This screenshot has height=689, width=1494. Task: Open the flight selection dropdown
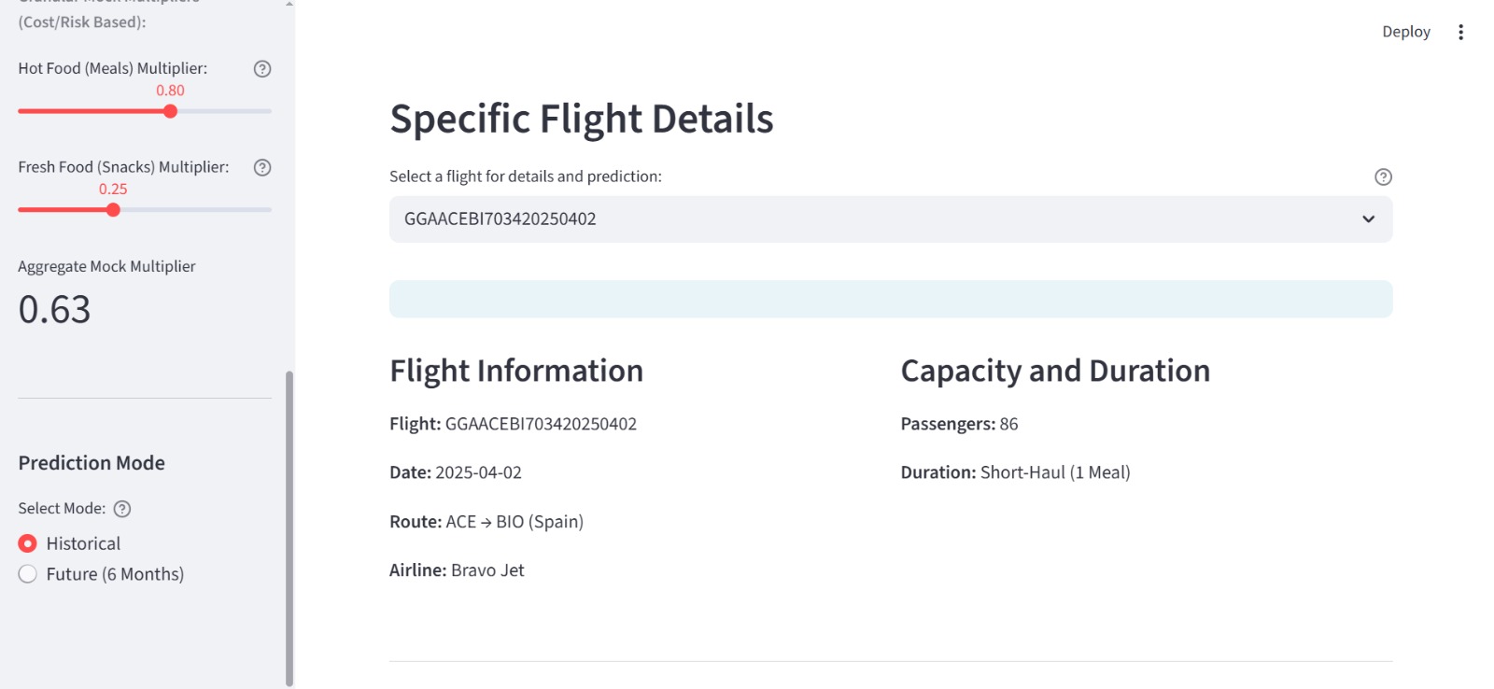tap(878, 219)
